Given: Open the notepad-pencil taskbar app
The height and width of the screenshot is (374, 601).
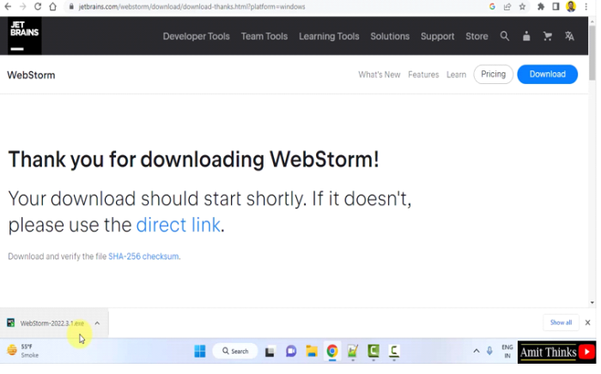Looking at the screenshot, I should tap(353, 351).
